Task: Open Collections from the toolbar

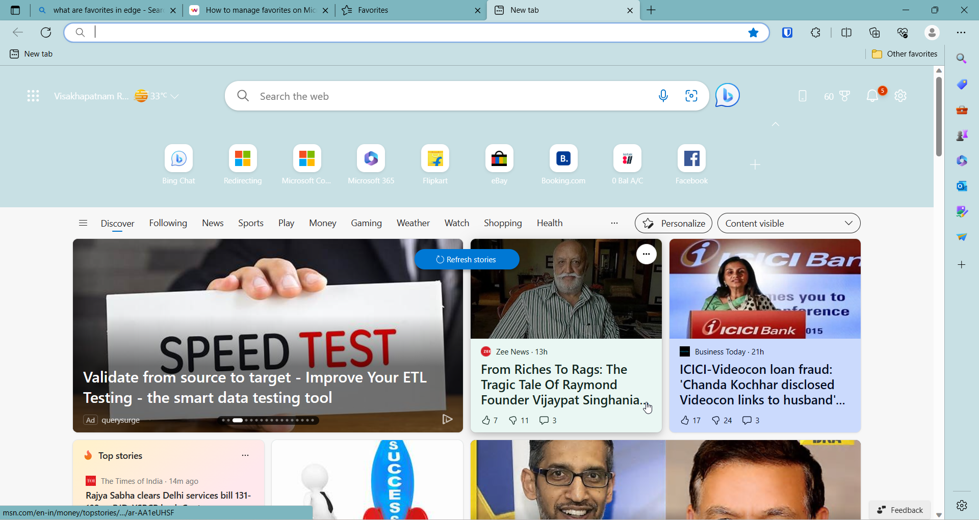Action: tap(874, 32)
